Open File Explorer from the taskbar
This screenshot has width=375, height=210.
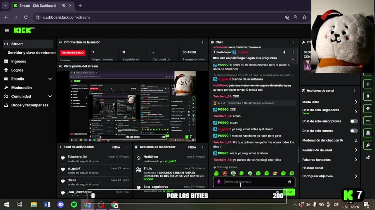(x=34, y=205)
